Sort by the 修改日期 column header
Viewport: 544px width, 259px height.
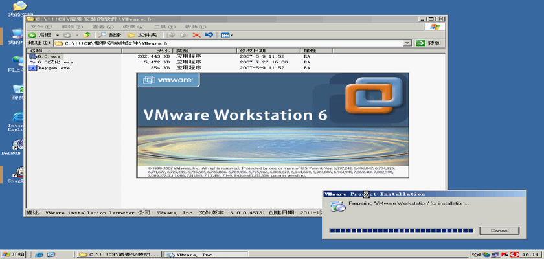[x=268, y=51]
